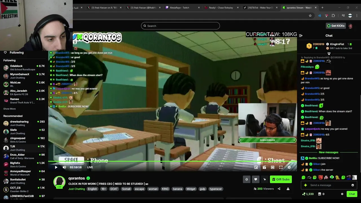Open Chrome profile avatar
The image size is (361, 203).
350,16
